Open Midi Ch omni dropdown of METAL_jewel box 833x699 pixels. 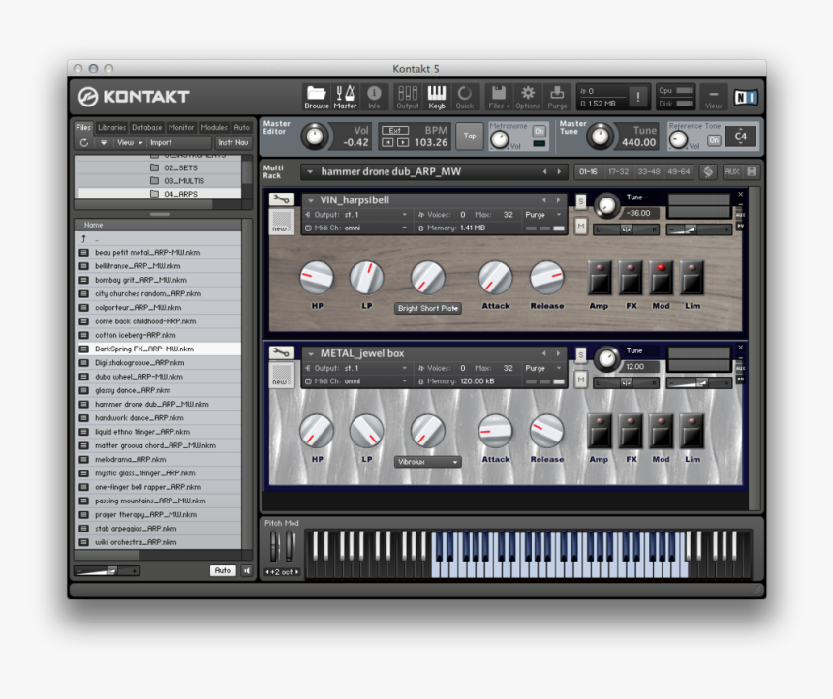(357, 380)
